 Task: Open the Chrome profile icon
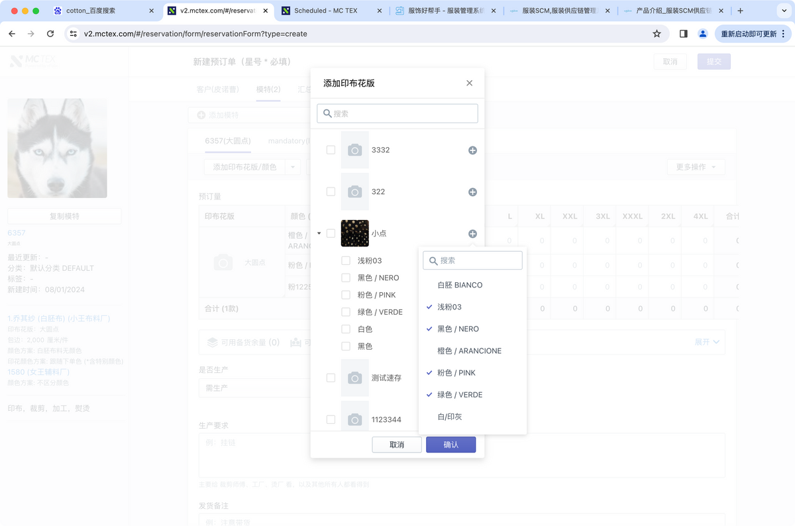coord(703,34)
